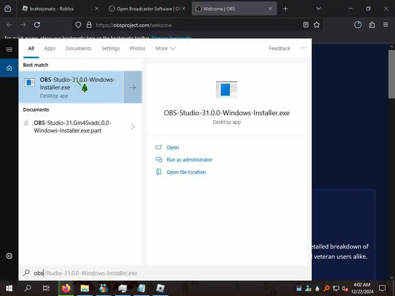395x296 pixels.
Task: Select the search Home icon
Action: [9, 68]
